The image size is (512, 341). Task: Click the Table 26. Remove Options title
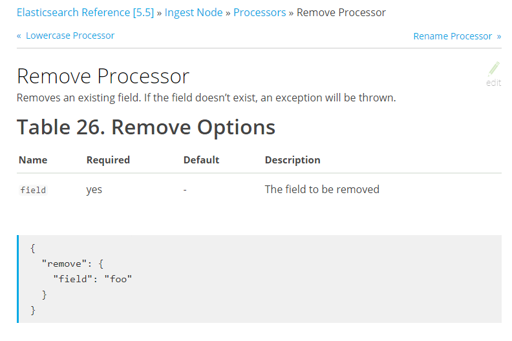[146, 127]
